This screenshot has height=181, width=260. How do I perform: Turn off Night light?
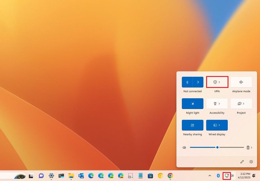pyautogui.click(x=192, y=103)
